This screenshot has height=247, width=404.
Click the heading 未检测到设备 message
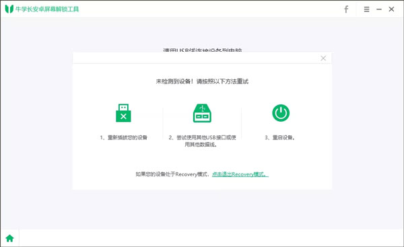(202, 81)
